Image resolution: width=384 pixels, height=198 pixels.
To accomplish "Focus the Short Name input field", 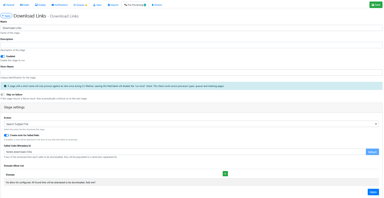I will (x=191, y=73).
